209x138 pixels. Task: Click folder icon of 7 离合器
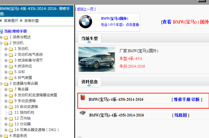pos(11,89)
